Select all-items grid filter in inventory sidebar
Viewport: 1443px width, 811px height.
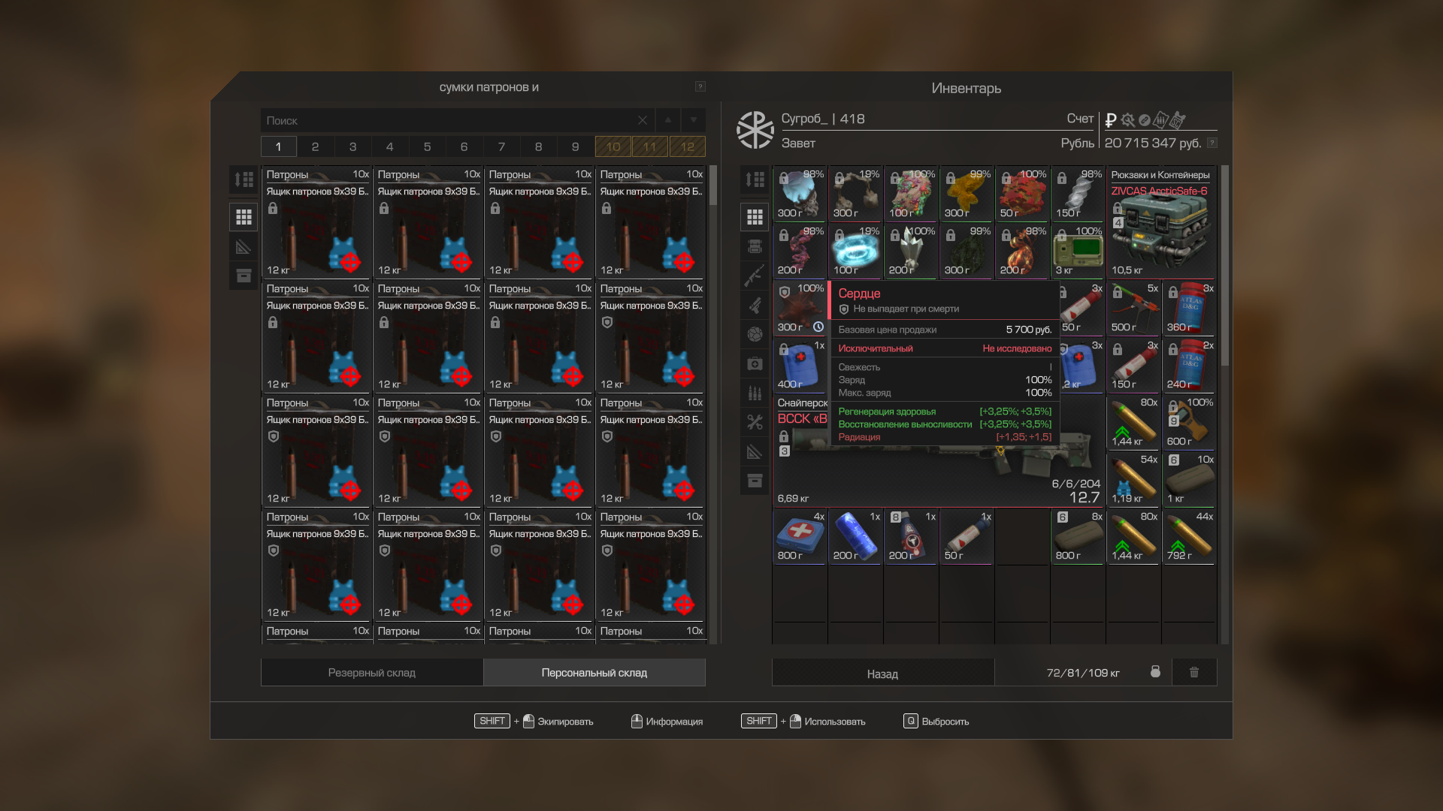pyautogui.click(x=755, y=217)
